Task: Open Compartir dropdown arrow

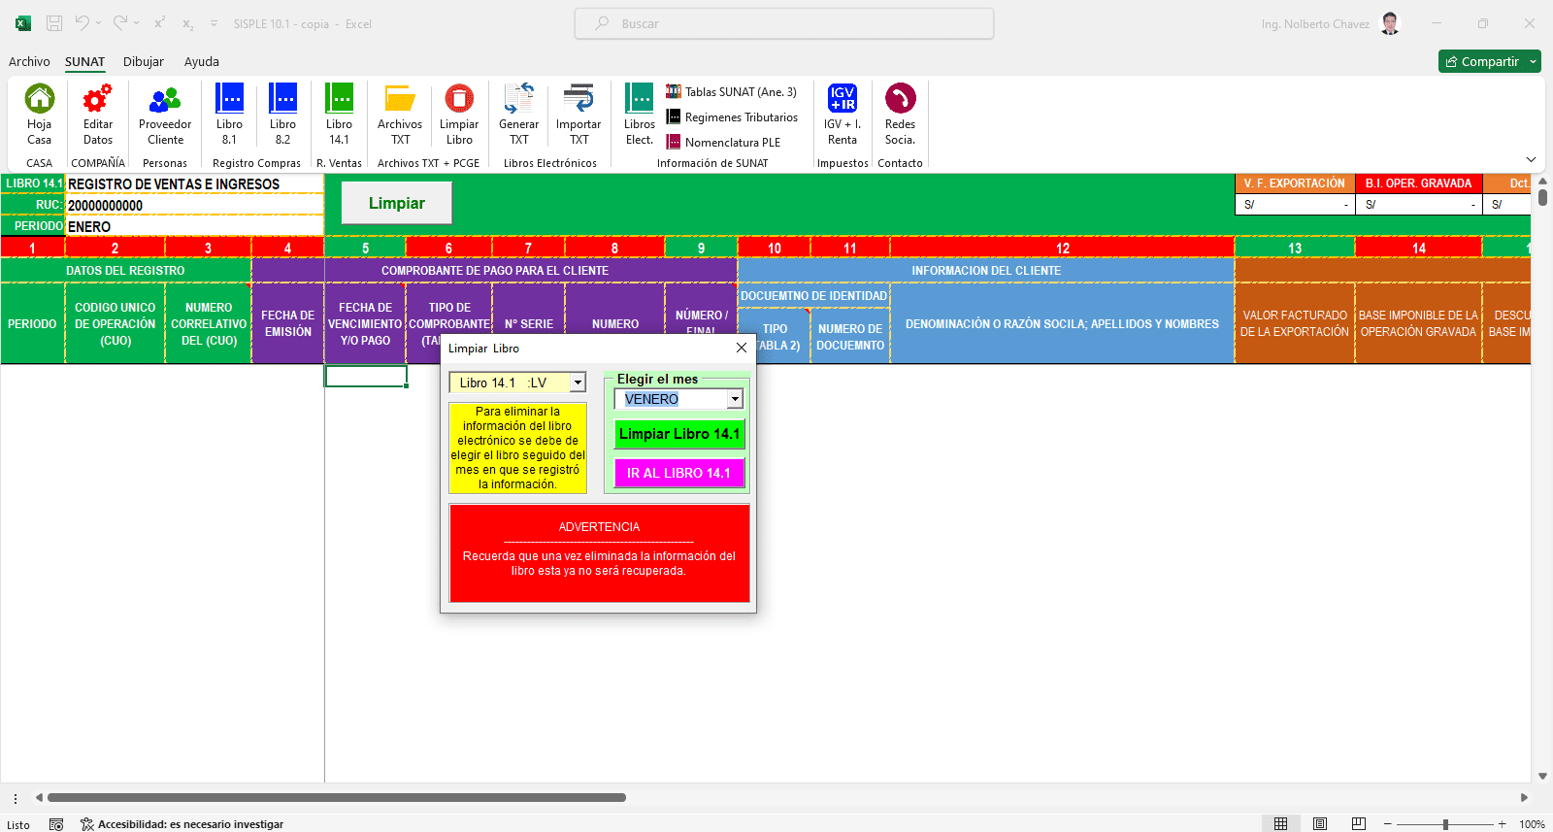Action: click(x=1533, y=61)
